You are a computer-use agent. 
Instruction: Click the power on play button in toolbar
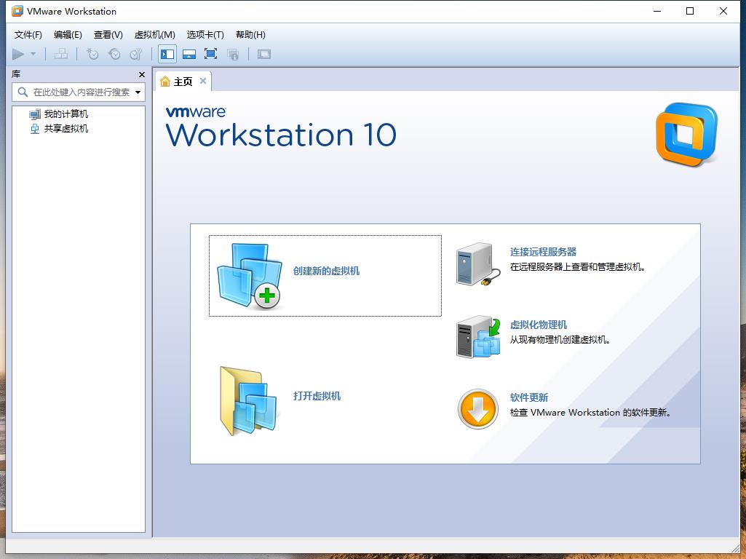(x=18, y=54)
